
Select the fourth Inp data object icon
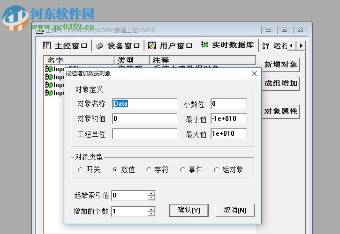pos(49,93)
